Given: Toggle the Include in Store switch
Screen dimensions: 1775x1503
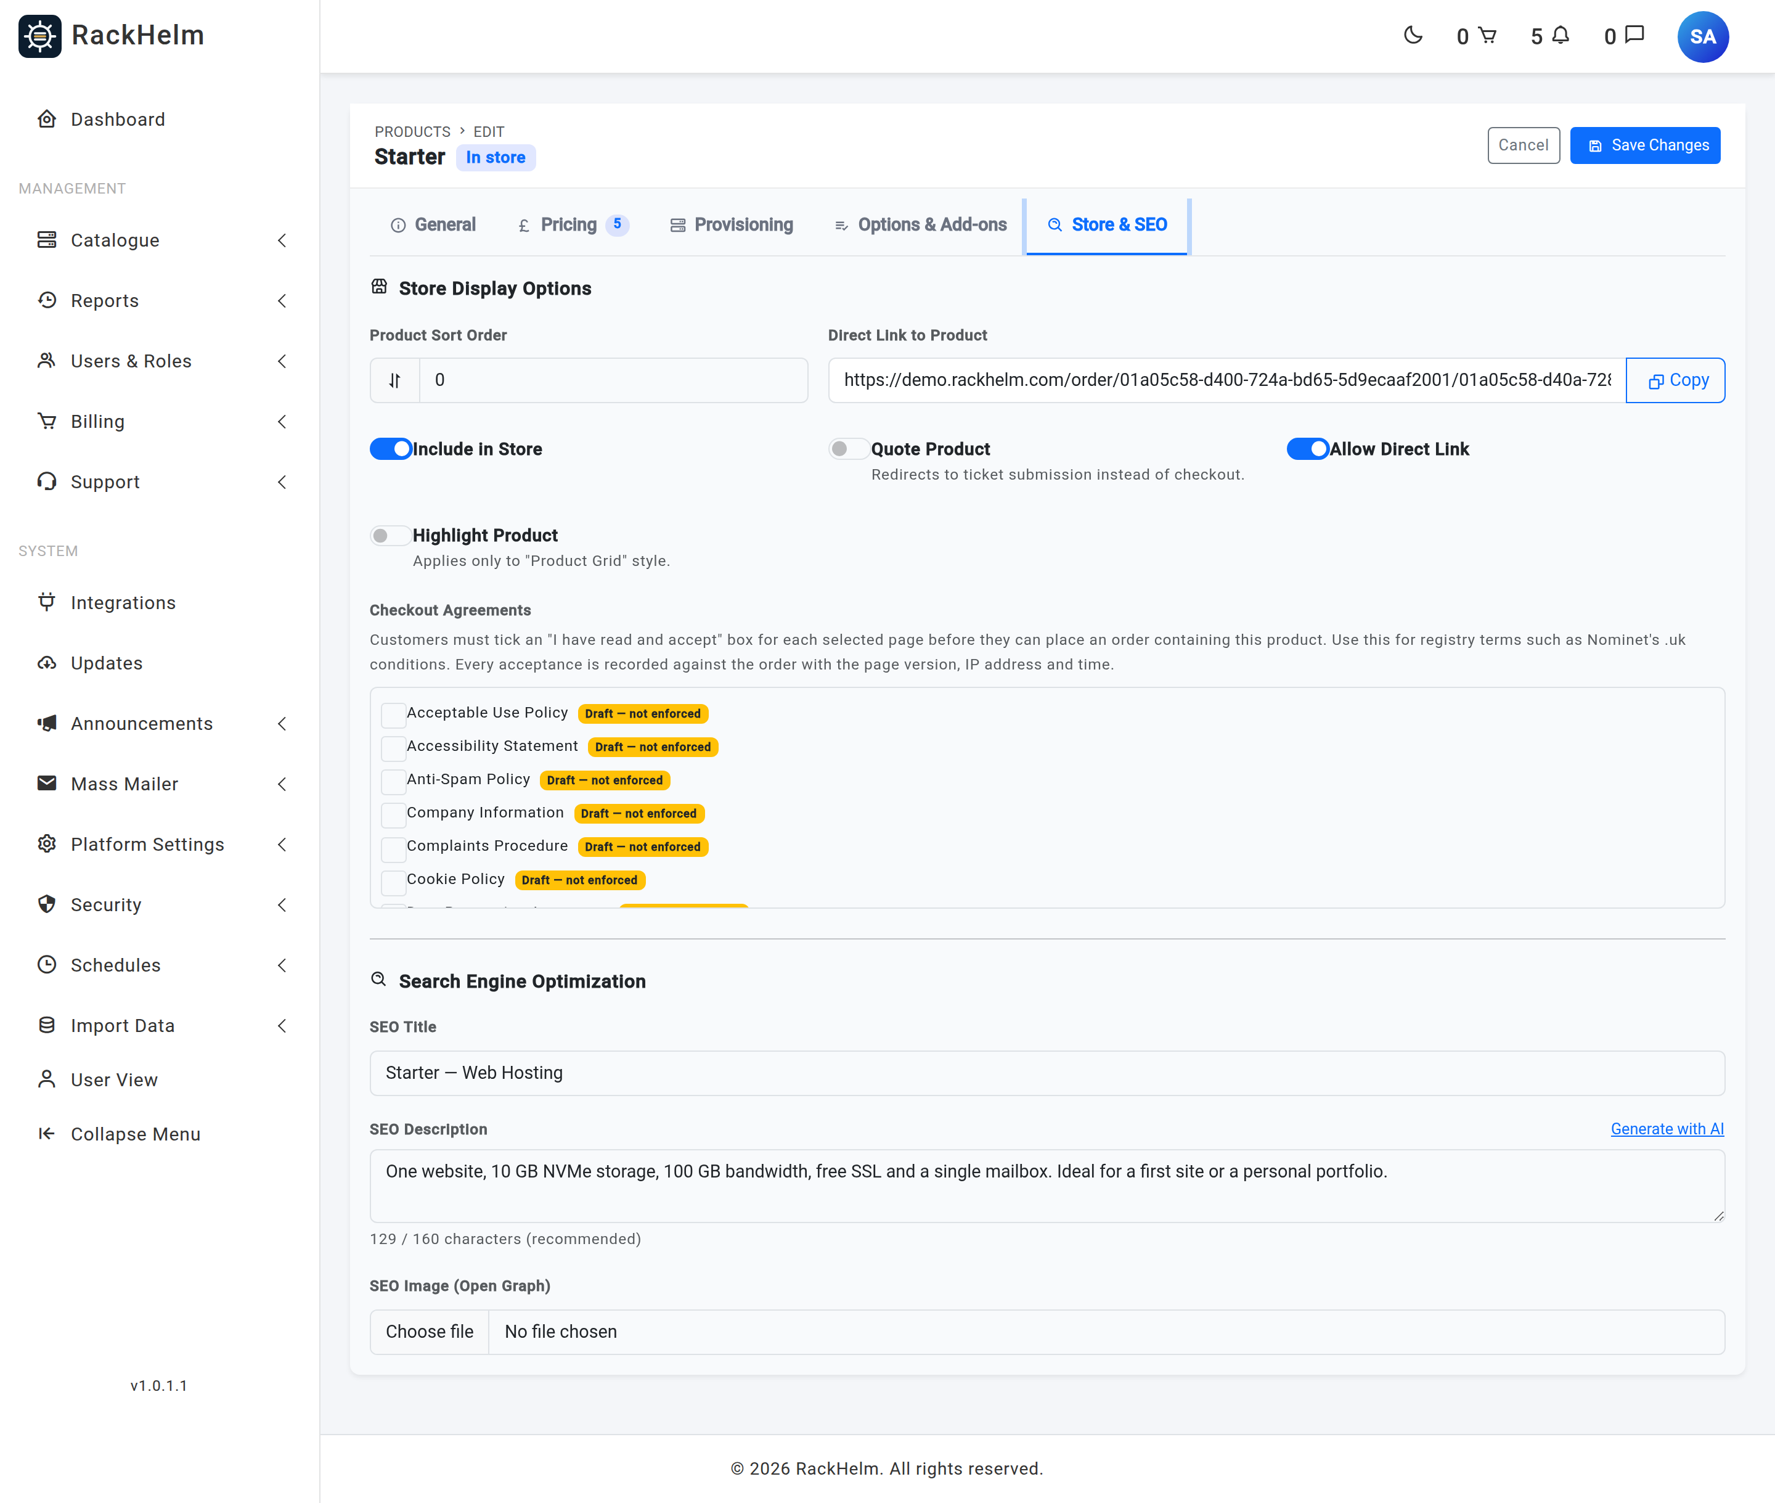Looking at the screenshot, I should click(391, 449).
